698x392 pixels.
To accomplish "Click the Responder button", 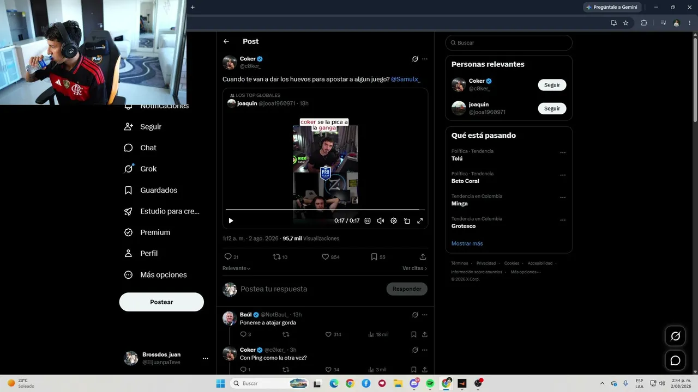I will pyautogui.click(x=407, y=289).
